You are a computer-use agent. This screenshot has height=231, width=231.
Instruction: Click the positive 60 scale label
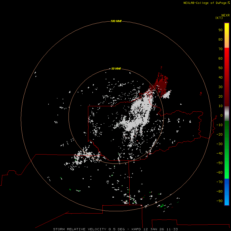[220, 59]
